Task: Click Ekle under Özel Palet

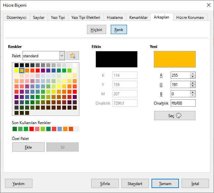Action: pyautogui.click(x=28, y=147)
